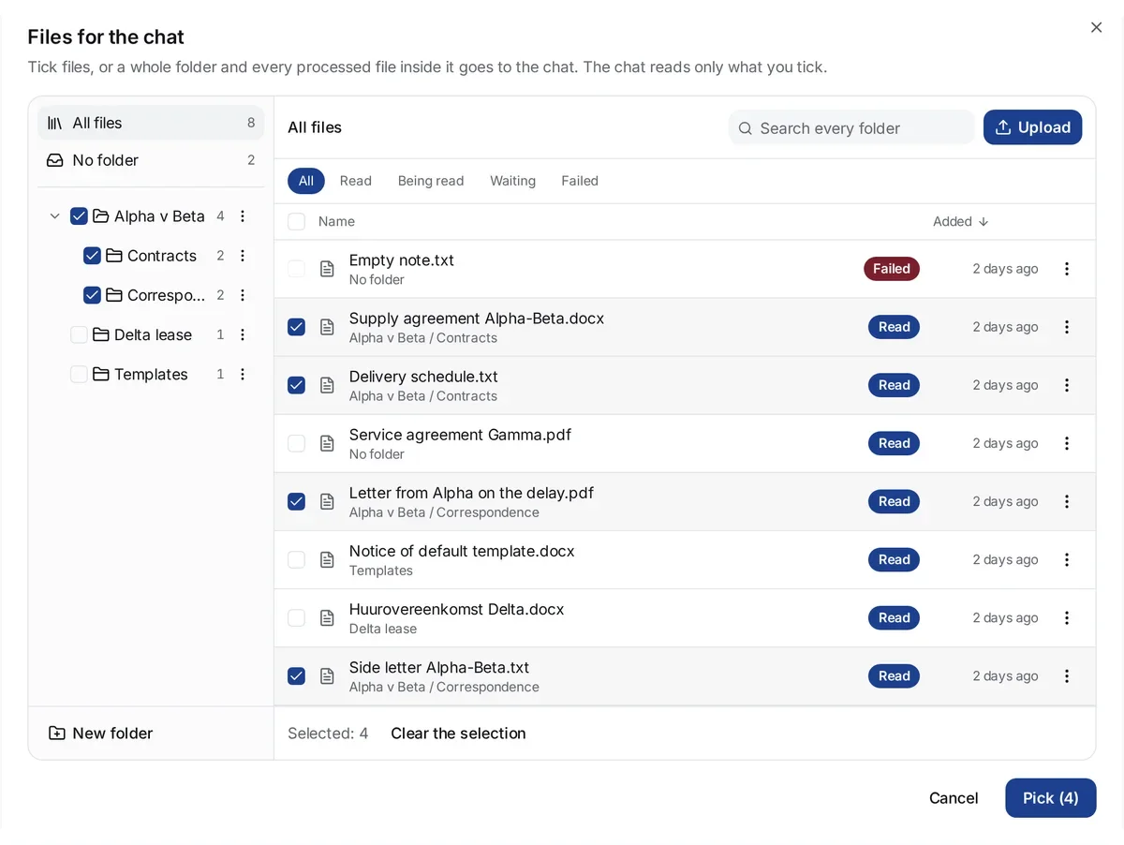The image size is (1124, 845).
Task: Click the file icon of Huurovereenkomst Delta.docx
Action: (327, 617)
